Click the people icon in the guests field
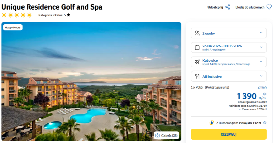273x143 pixels. coord(197,33)
